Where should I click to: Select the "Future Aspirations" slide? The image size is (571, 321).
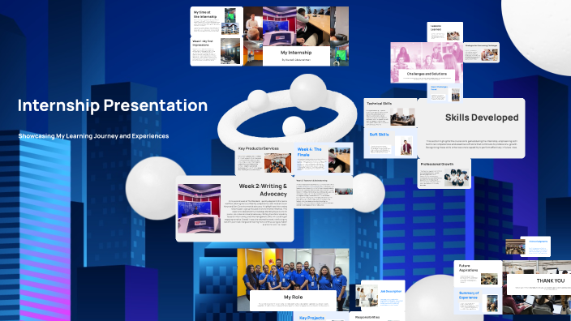[478, 274]
